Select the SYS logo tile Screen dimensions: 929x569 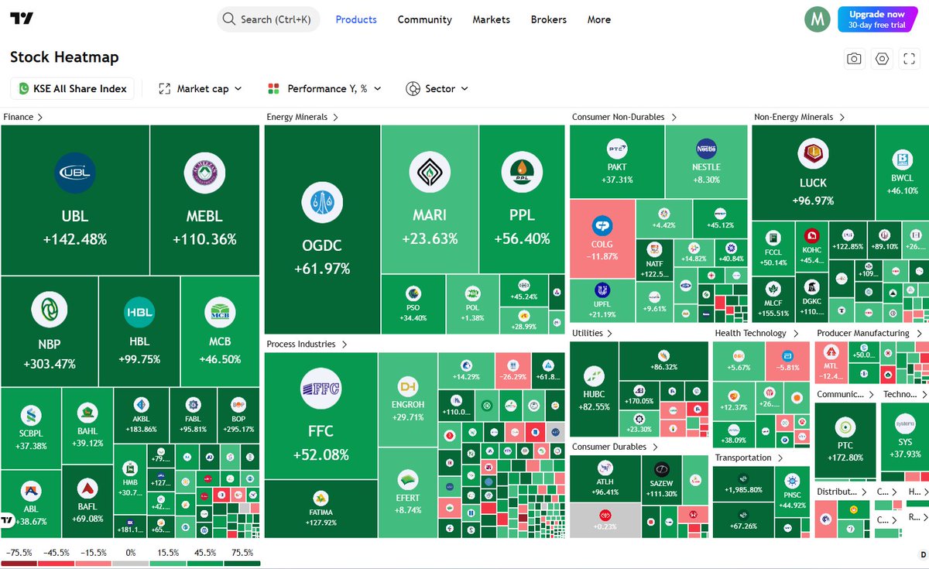coord(905,424)
